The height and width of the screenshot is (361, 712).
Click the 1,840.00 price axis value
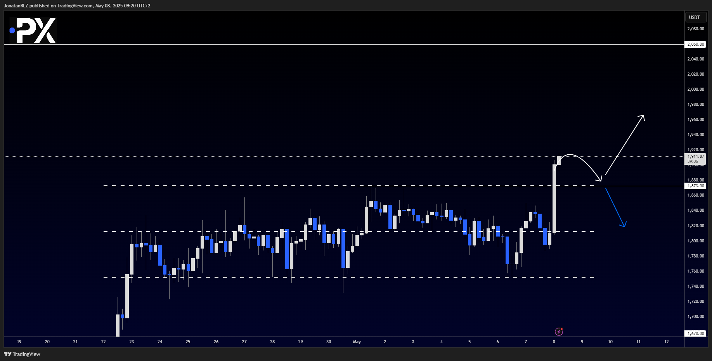click(696, 210)
